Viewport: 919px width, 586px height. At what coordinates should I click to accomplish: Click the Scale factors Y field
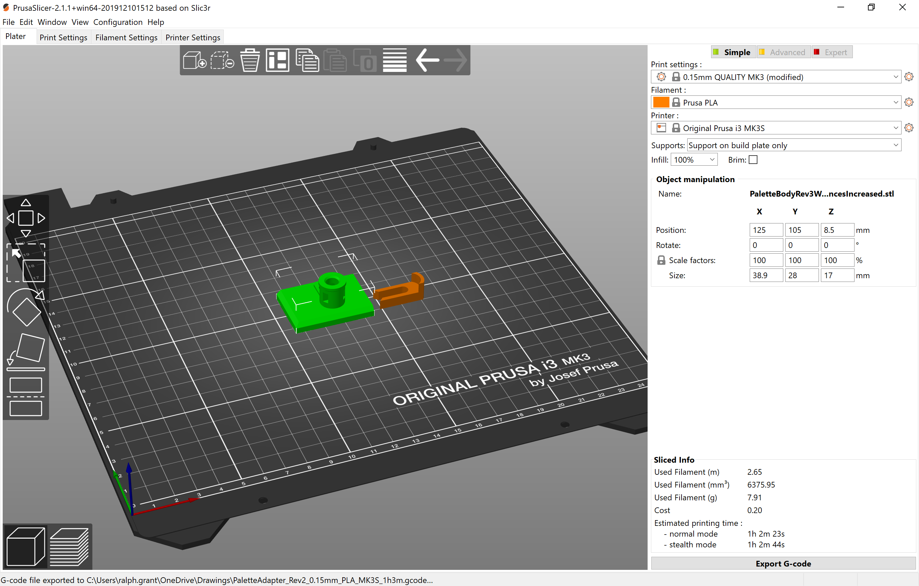pos(801,260)
